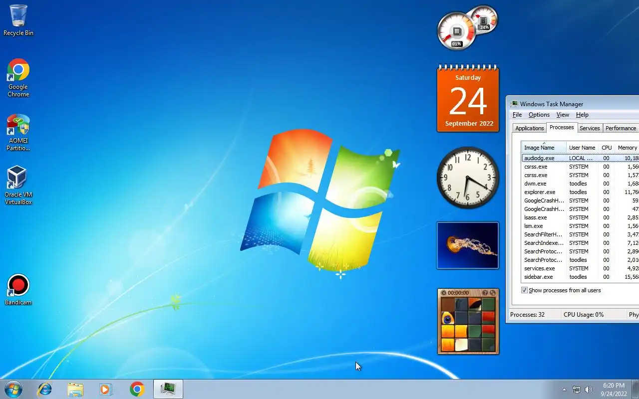
Task: Click the taskbar clock showing 6:20 PM
Action: coord(614,390)
